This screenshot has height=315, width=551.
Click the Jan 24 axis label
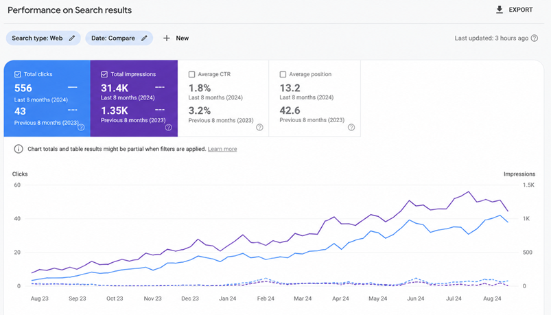click(x=228, y=299)
